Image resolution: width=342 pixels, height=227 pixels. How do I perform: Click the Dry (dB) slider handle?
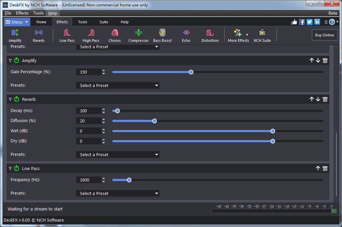[x=273, y=141]
